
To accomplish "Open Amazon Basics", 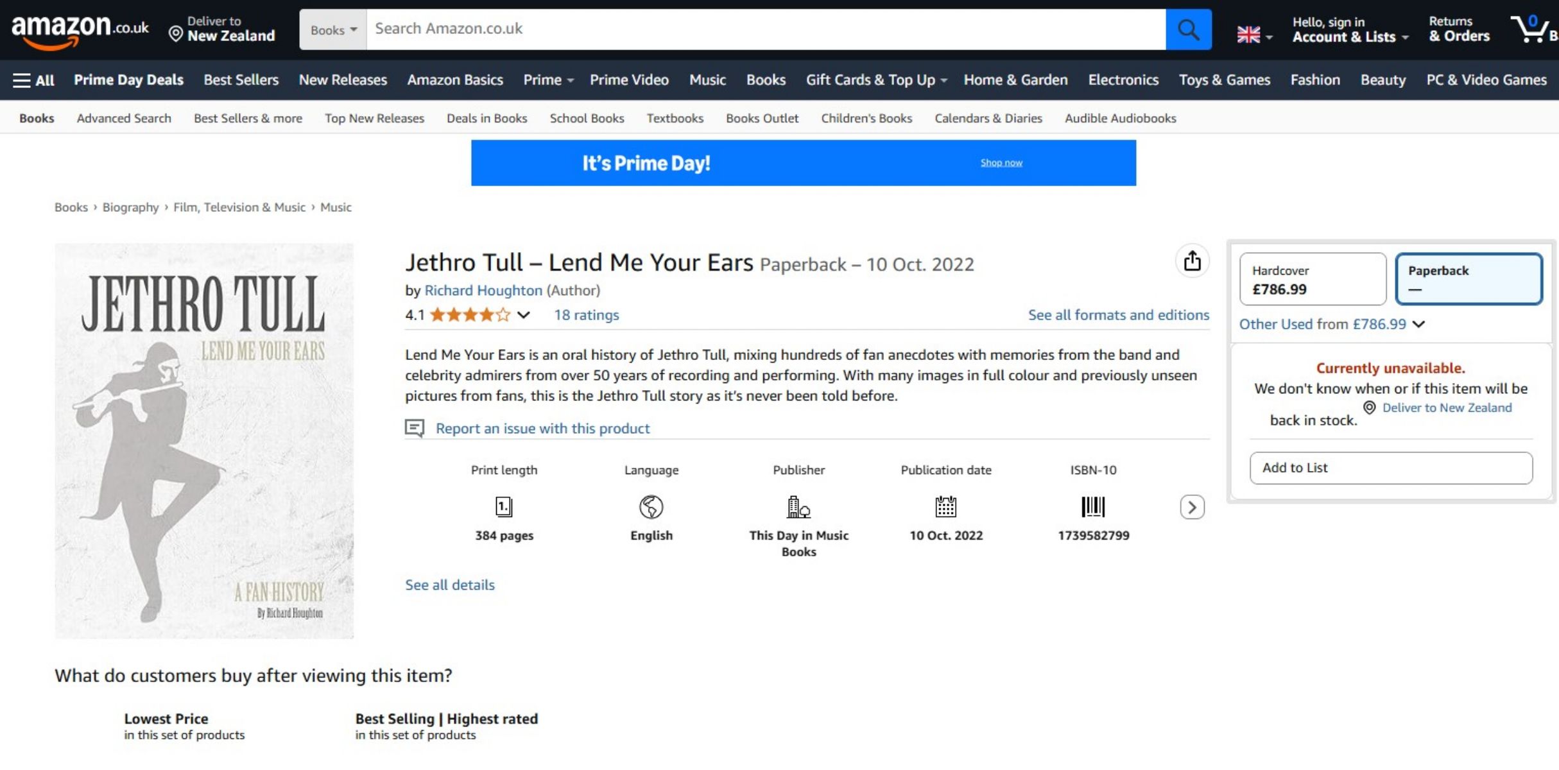I will coord(455,80).
